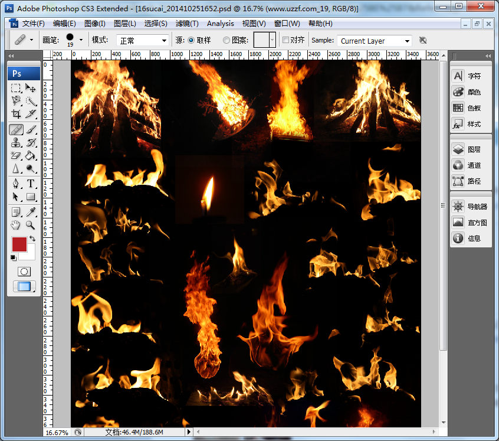499x441 pixels.
Task: Select the Zoom magnifier tool
Action: point(31,225)
